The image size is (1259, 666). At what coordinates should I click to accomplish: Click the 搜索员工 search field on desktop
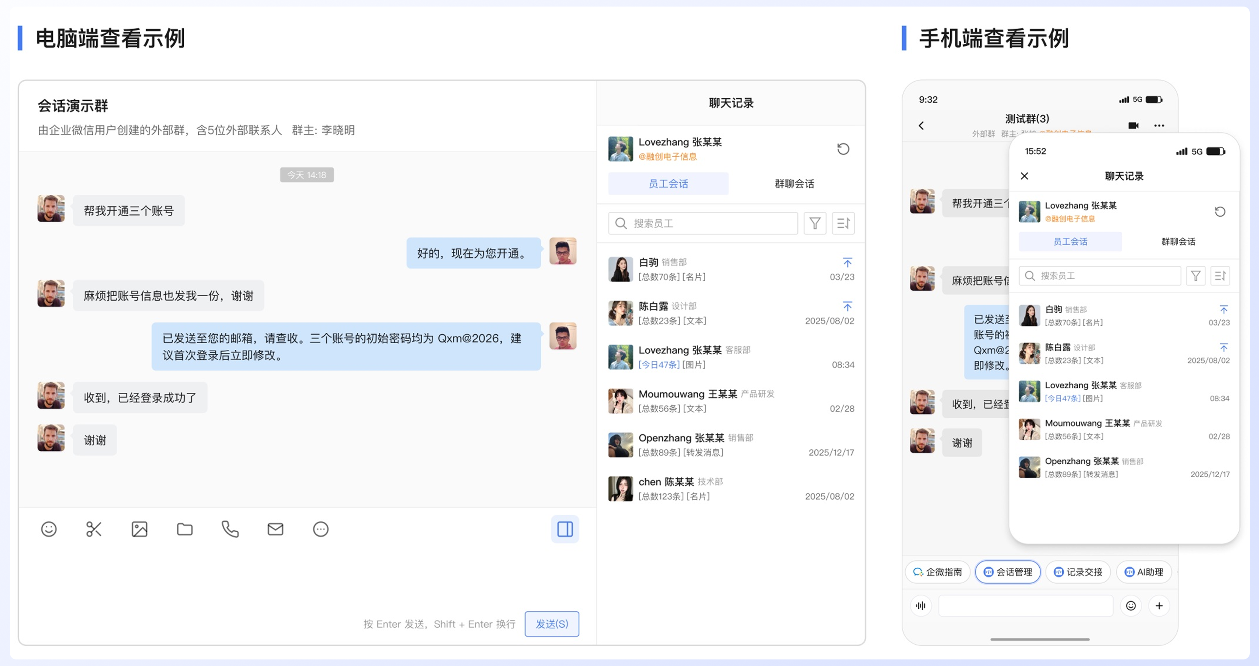coord(703,223)
